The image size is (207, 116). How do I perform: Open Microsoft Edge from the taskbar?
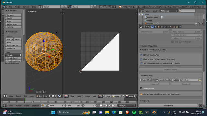pyautogui.click(x=114, y=112)
